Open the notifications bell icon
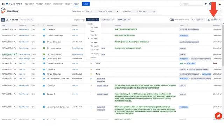 tap(206, 4)
